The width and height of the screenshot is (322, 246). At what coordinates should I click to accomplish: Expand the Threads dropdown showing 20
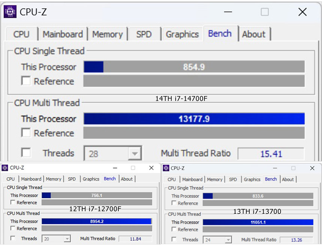point(67,239)
